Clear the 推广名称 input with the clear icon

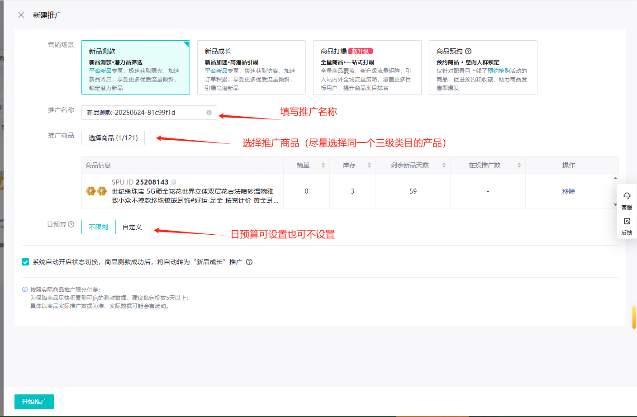click(209, 113)
